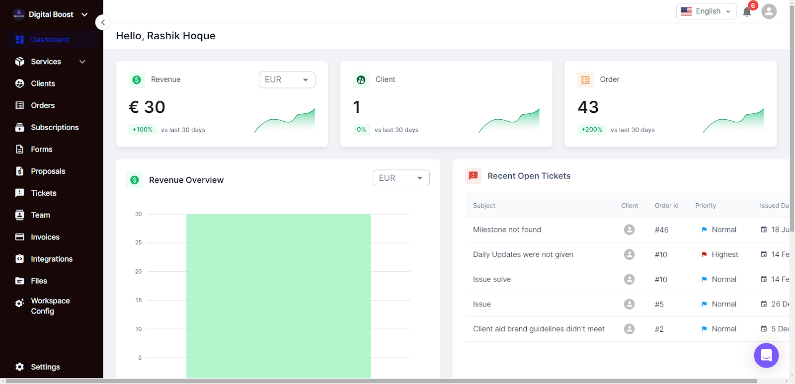
Task: Click the Workspace Config gear icon
Action: [20, 303]
